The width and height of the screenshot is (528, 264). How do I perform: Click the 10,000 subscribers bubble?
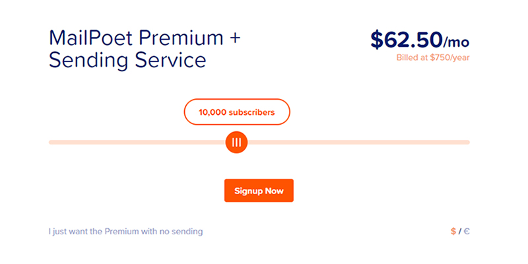pos(236,112)
